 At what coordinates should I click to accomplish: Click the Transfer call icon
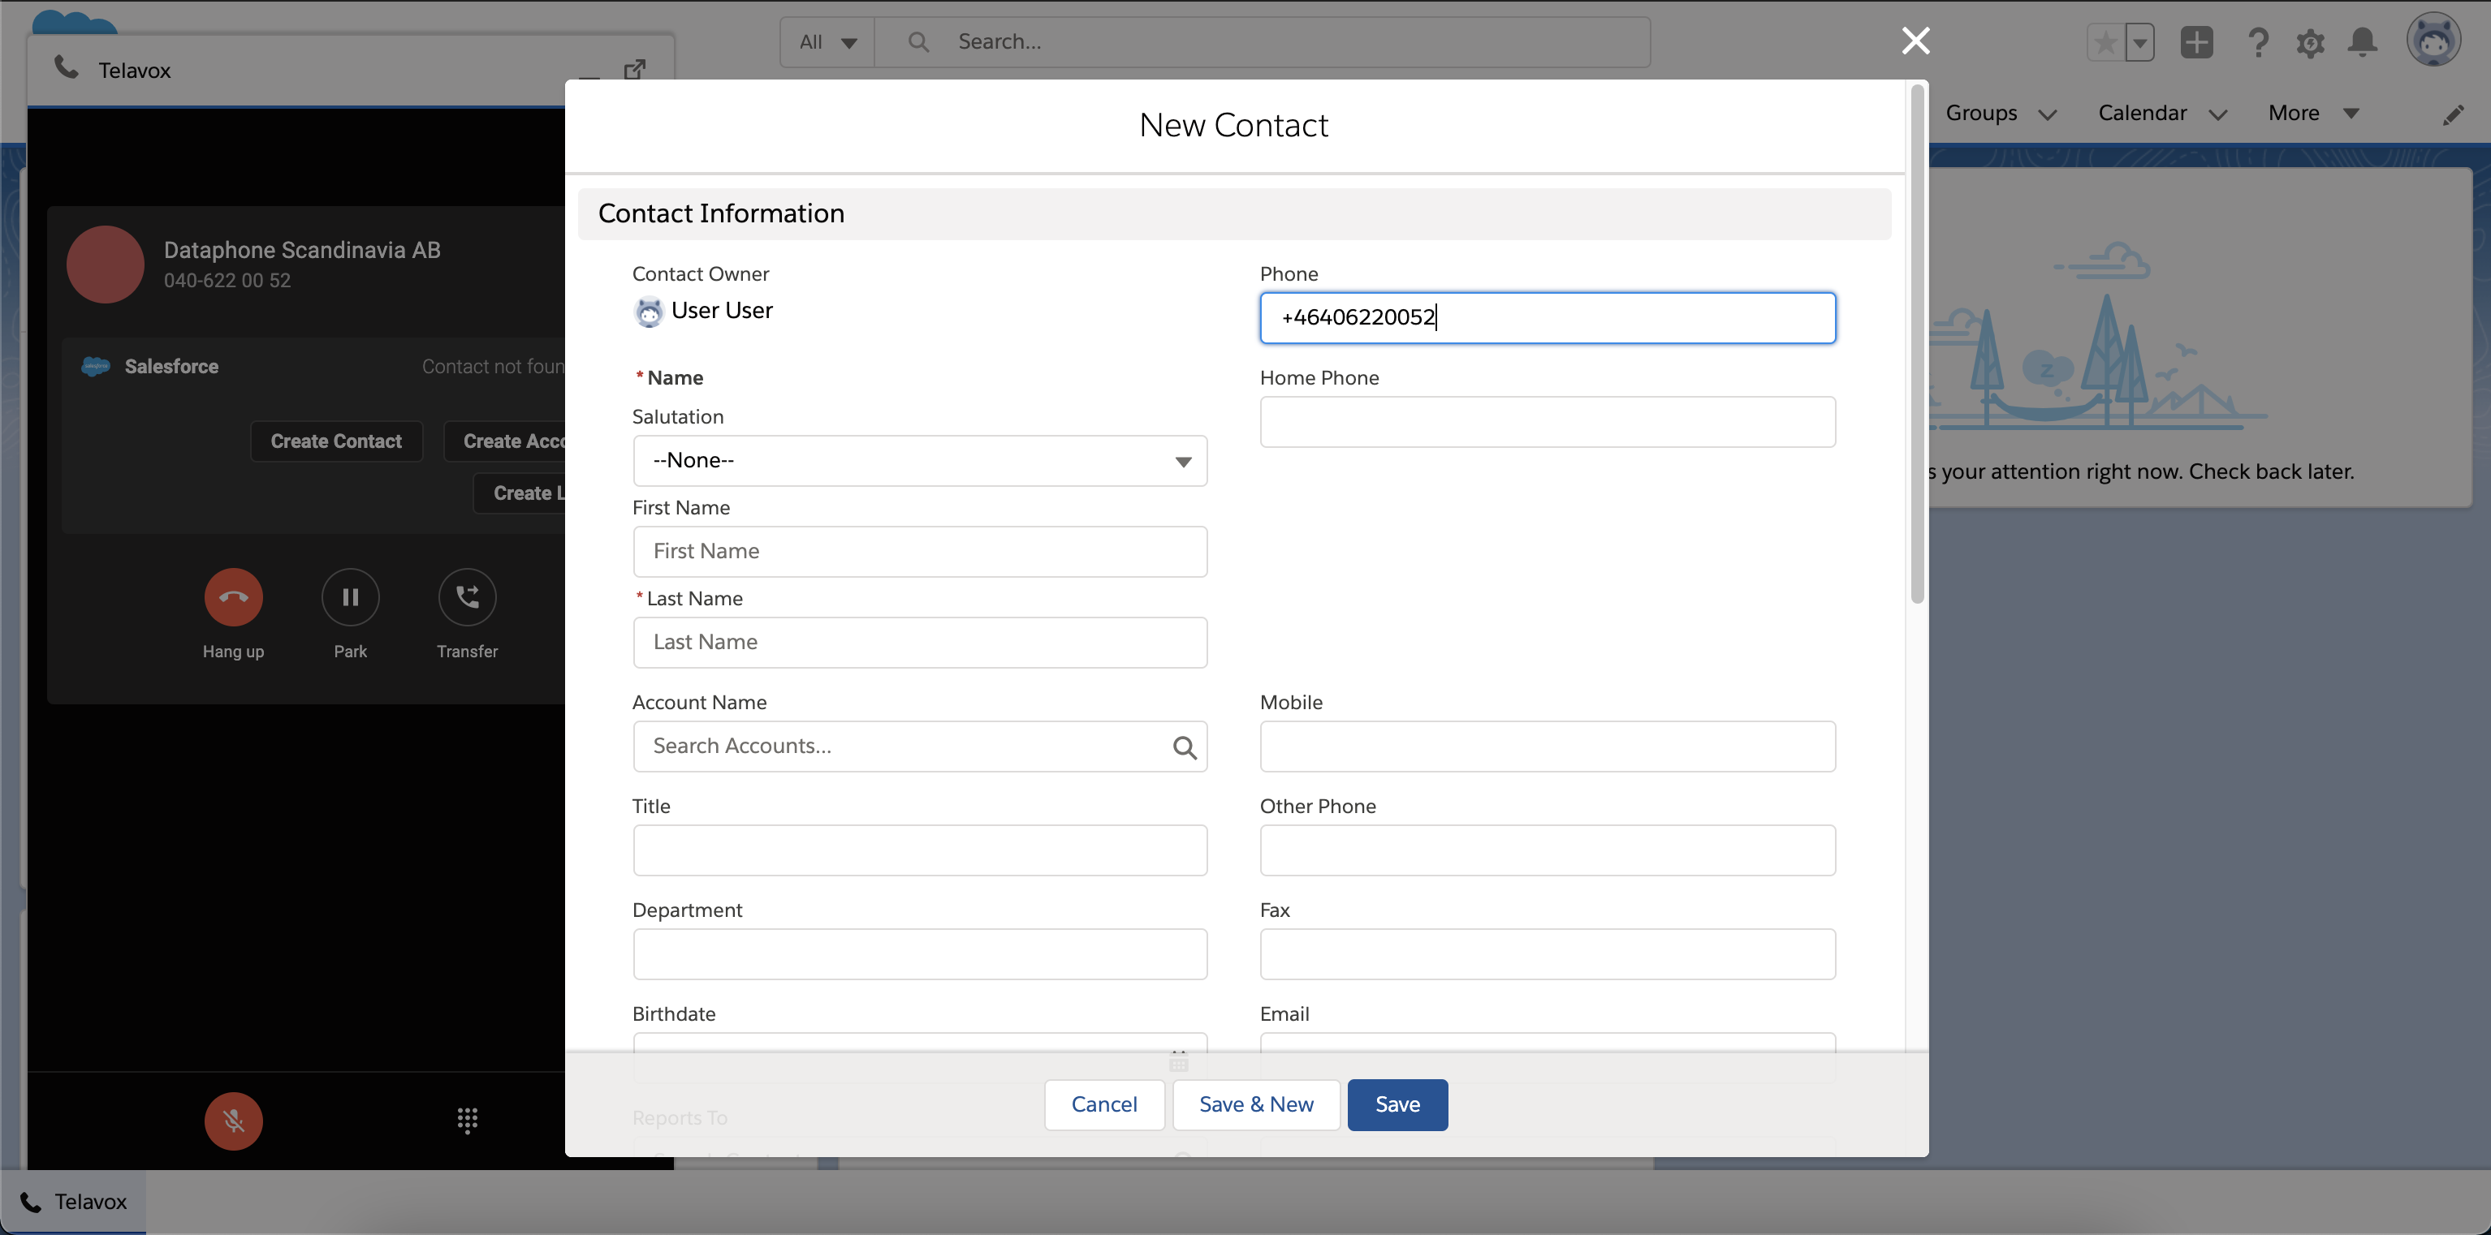467,597
